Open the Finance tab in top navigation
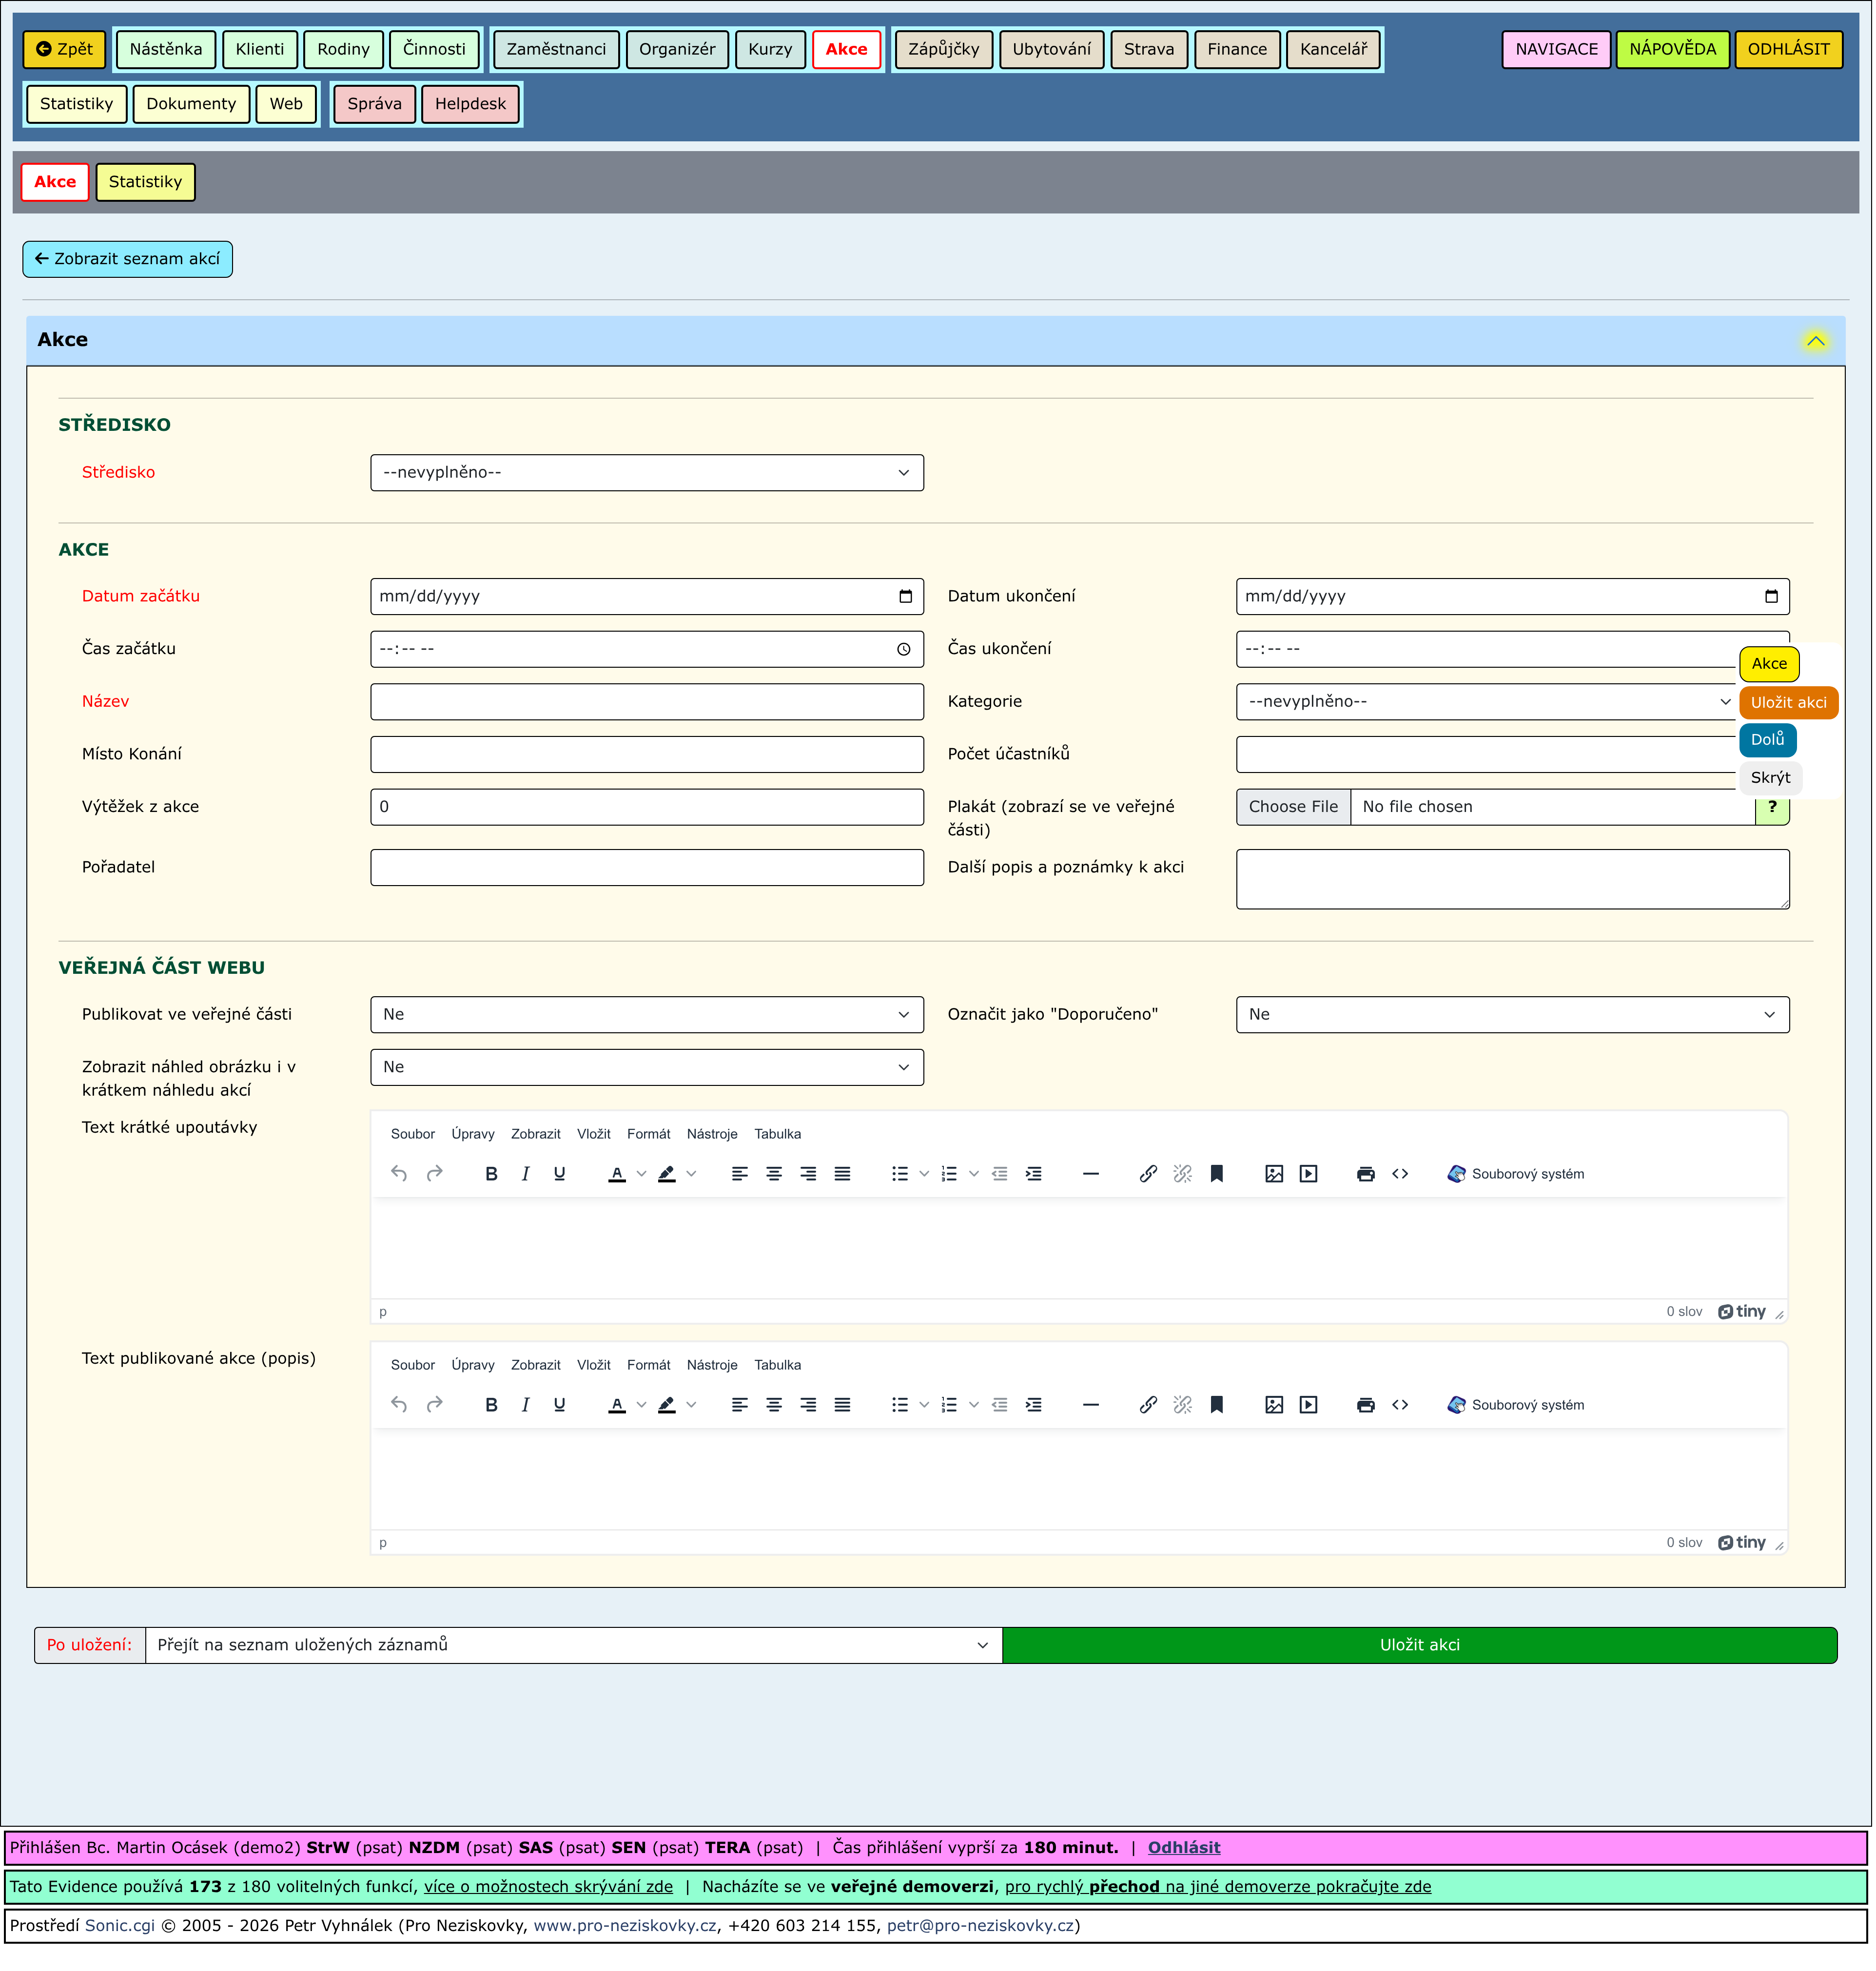This screenshot has width=1876, height=1971. pyautogui.click(x=1236, y=49)
